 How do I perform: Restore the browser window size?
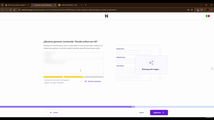click(206, 5)
